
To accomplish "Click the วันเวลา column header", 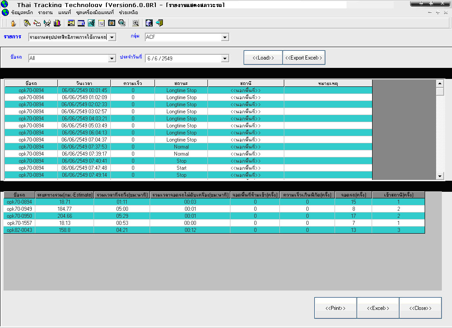I will click(x=84, y=83).
